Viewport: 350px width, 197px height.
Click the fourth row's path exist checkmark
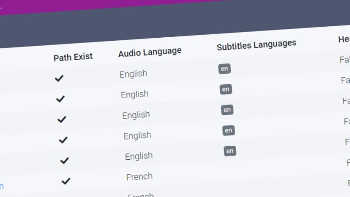tap(63, 140)
